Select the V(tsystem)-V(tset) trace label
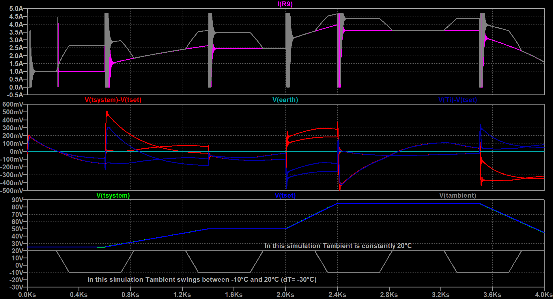Viewport: 553px width, 299px height. point(113,100)
